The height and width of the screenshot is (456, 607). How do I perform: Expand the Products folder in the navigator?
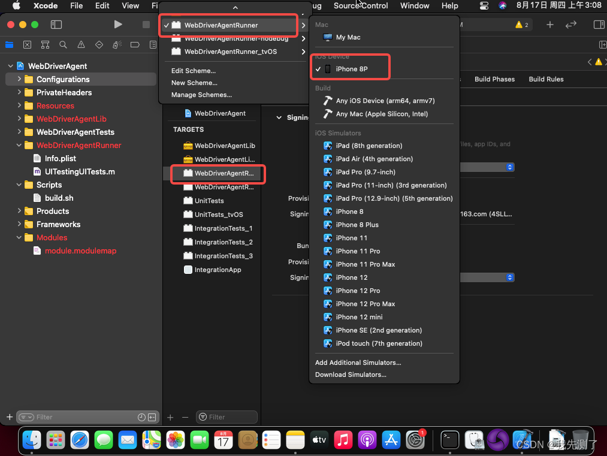[x=18, y=211]
